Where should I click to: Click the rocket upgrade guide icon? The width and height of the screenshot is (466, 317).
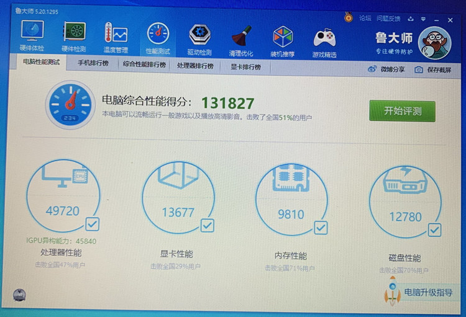coord(392,291)
